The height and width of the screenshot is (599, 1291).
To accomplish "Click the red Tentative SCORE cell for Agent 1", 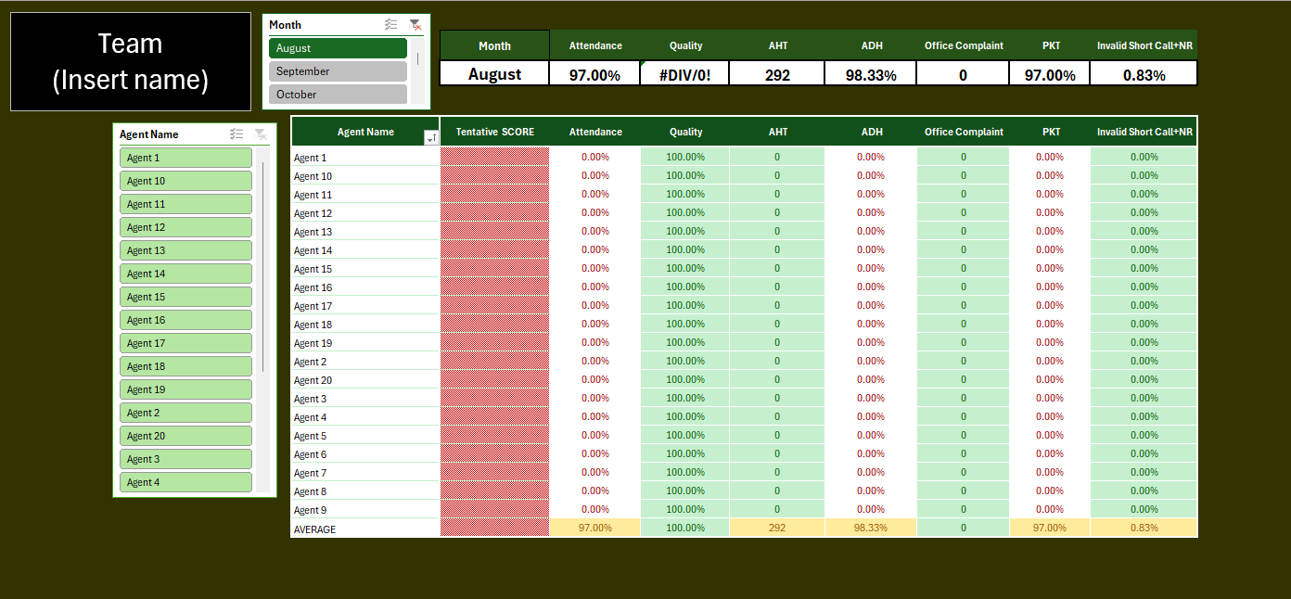I will click(x=495, y=158).
